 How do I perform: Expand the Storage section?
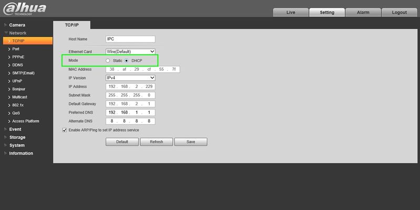pyautogui.click(x=17, y=137)
